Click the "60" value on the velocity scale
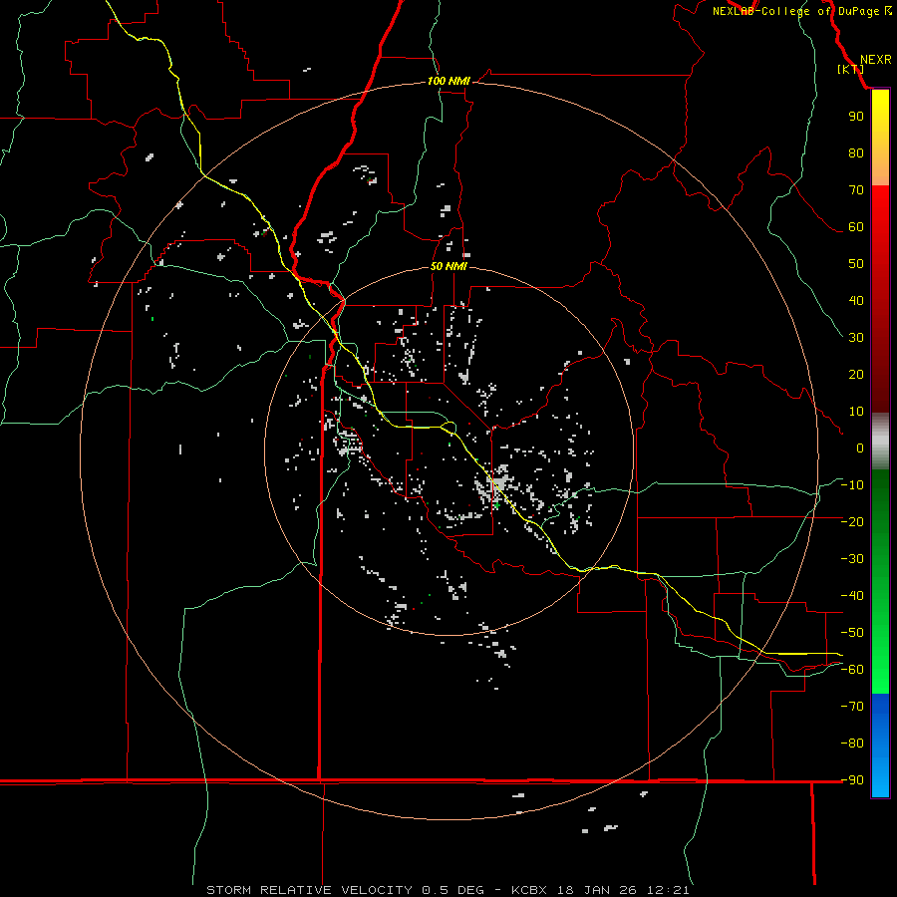This screenshot has height=897, width=897. point(856,227)
